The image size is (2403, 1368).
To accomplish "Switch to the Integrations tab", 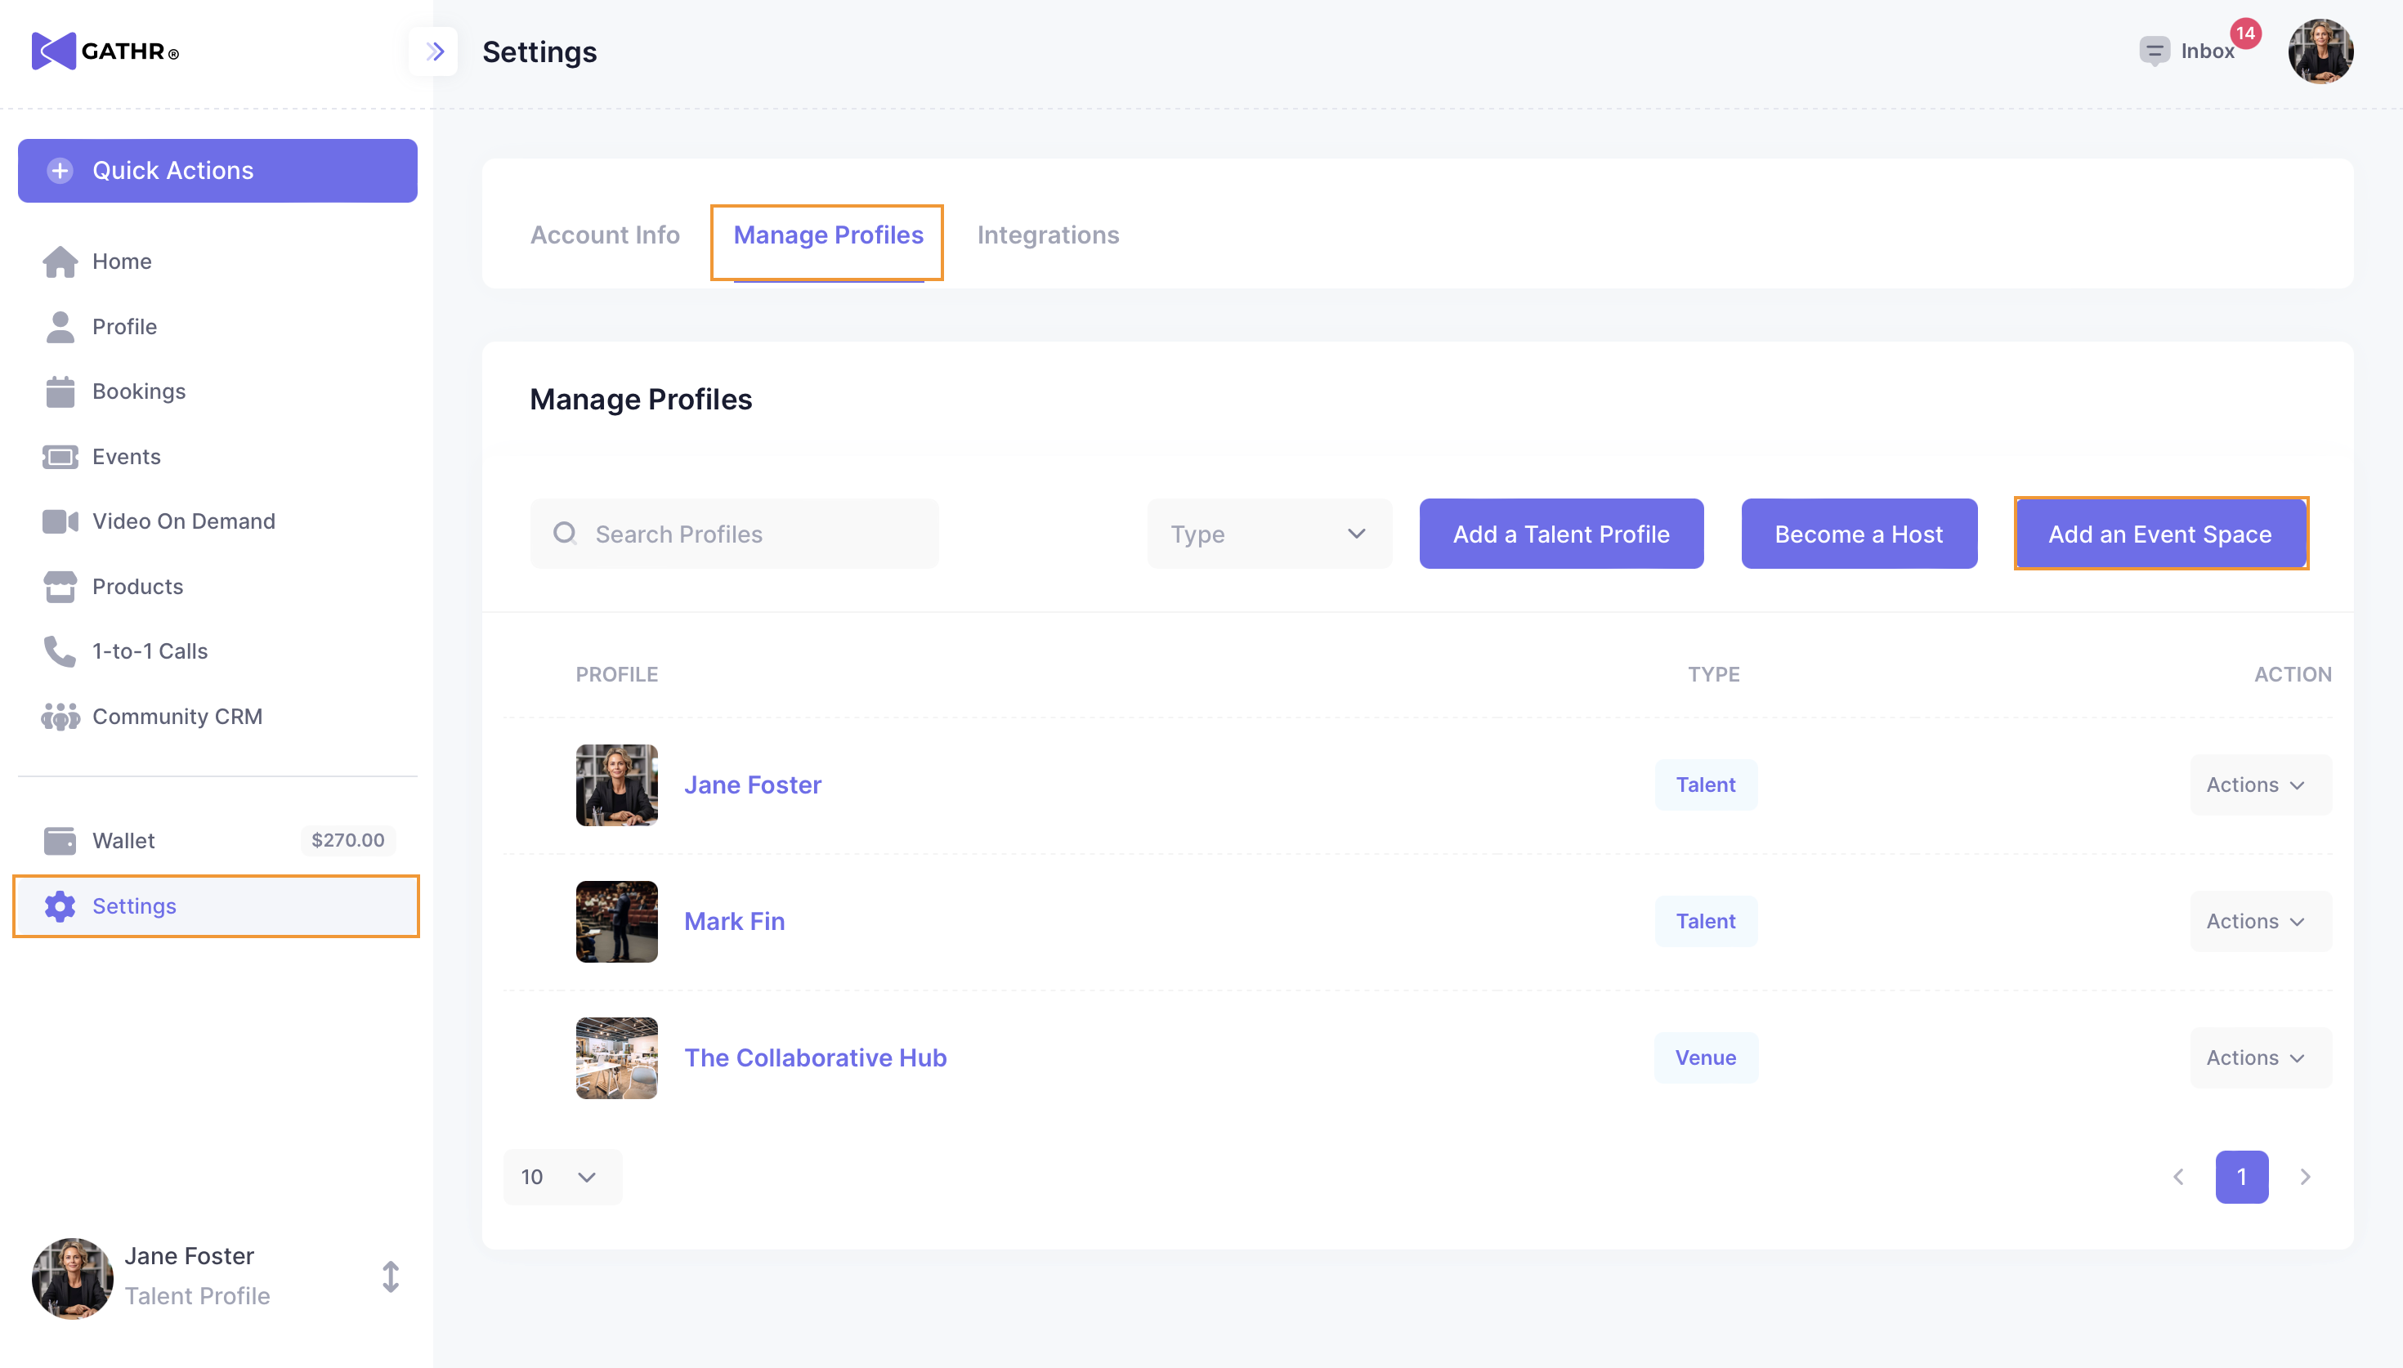I will tap(1048, 235).
